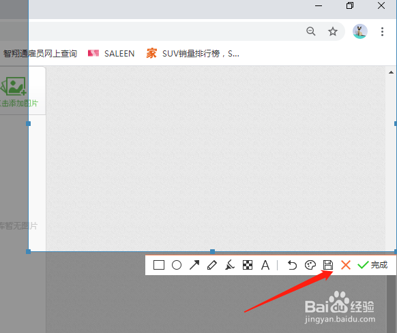Screen dimensions: 397x333
Task: Restore down the browser window
Action: pos(350,5)
